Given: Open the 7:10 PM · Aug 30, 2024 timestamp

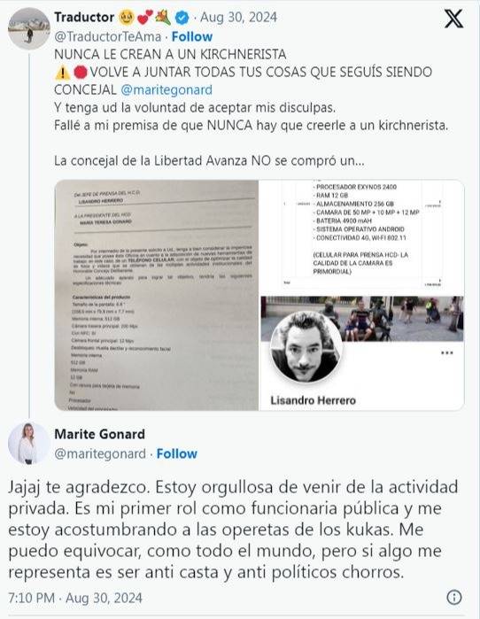Looking at the screenshot, I should point(75,598).
